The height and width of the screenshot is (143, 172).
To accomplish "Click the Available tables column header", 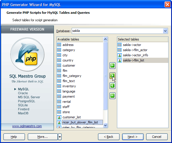I will click(80, 39).
